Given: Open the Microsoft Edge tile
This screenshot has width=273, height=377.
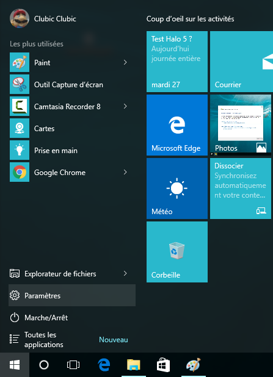Looking at the screenshot, I should (x=177, y=125).
